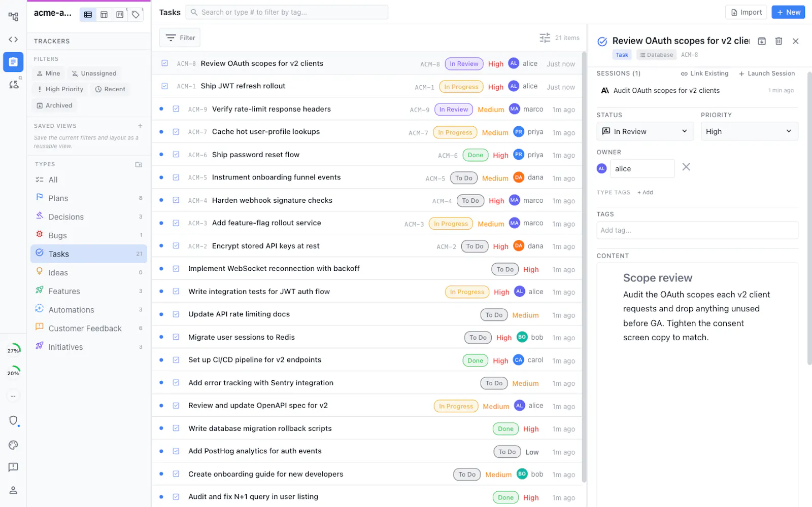Toggle checkbox for Encrypt stored API keys at rest
812x507 pixels.
pyautogui.click(x=176, y=246)
